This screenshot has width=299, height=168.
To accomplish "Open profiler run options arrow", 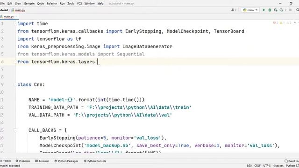I will [x=285, y=10].
